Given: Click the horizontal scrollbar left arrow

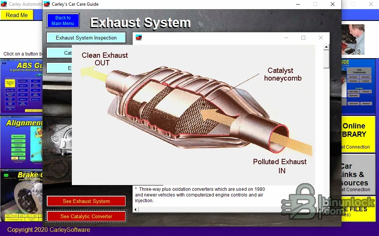Looking at the screenshot, I should point(135,209).
